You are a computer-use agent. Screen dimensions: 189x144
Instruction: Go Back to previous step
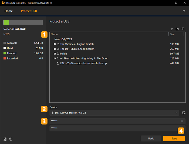pyautogui.click(x=151, y=138)
